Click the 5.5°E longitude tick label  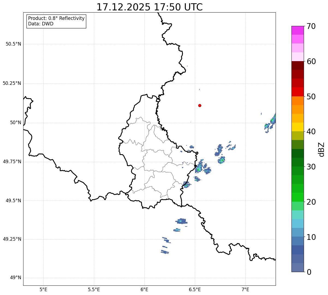click(94, 289)
